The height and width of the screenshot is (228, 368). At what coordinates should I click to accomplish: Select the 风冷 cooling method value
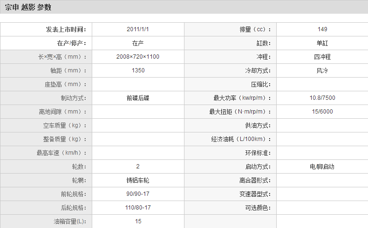pyautogui.click(x=322, y=70)
